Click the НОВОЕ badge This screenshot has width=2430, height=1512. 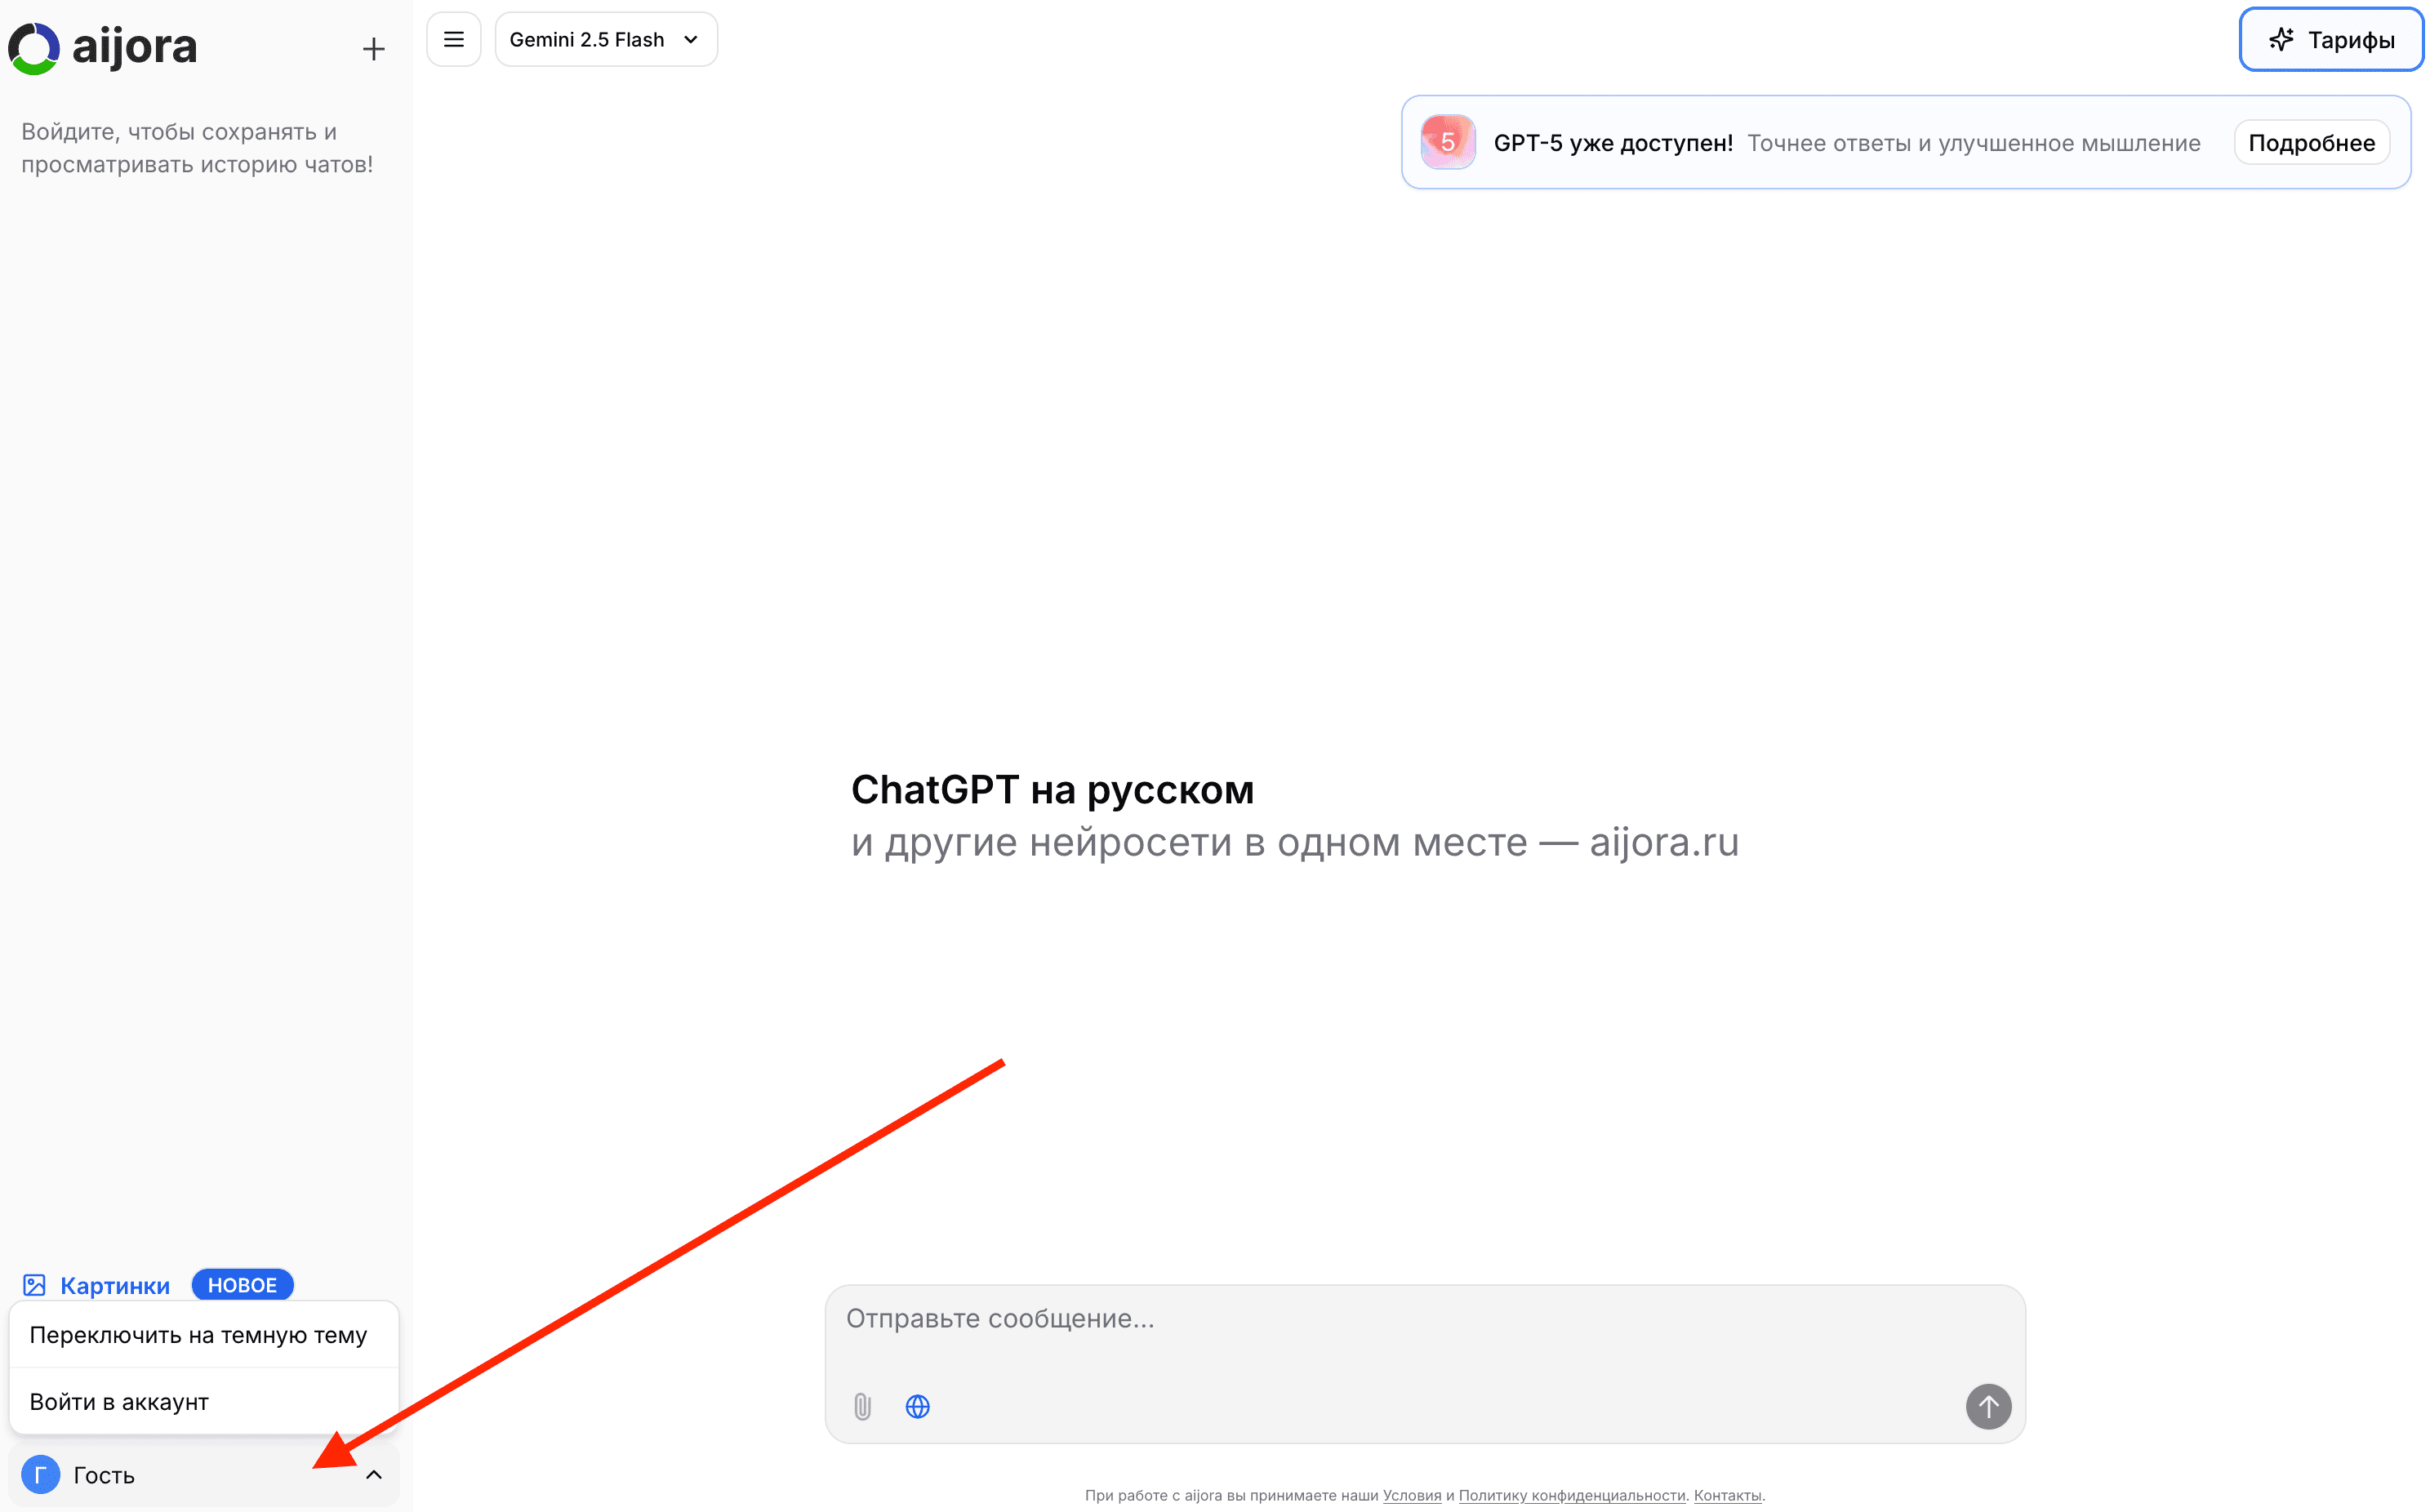click(x=242, y=1285)
